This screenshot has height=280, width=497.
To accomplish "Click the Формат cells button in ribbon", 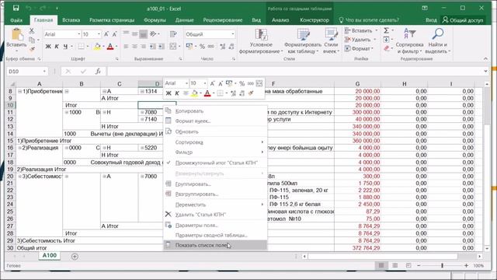I will (359, 48).
